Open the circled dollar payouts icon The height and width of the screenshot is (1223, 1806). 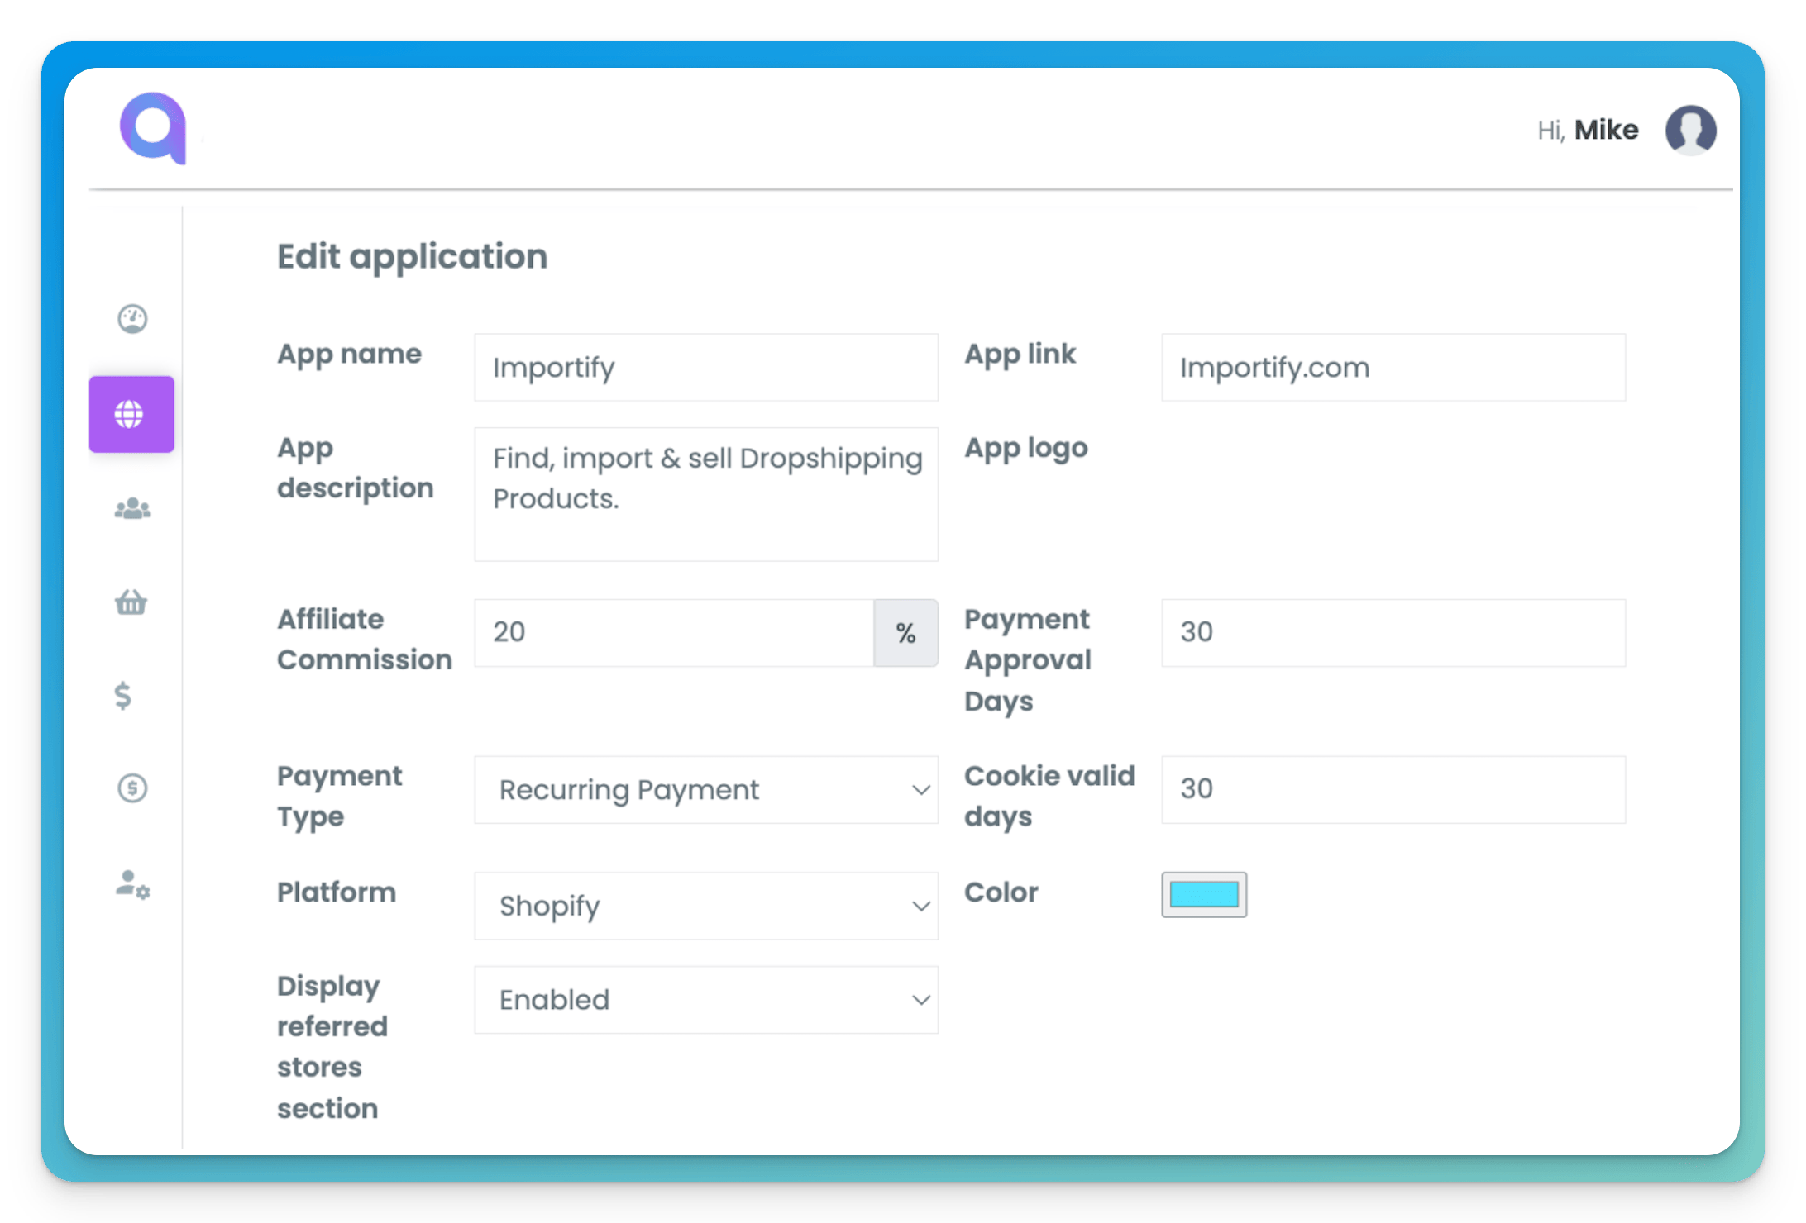point(132,788)
